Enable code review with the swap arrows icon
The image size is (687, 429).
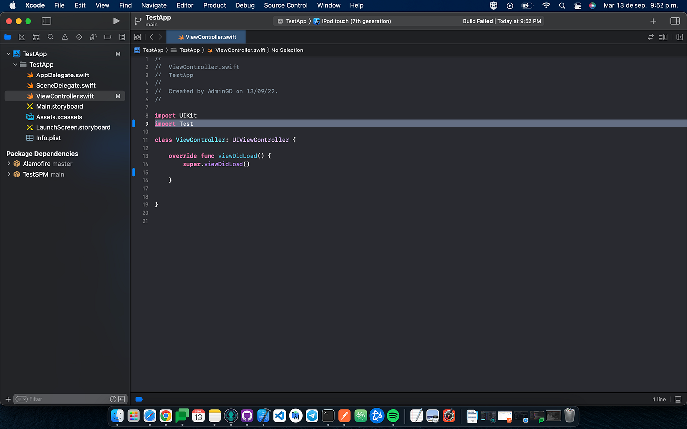pos(651,37)
